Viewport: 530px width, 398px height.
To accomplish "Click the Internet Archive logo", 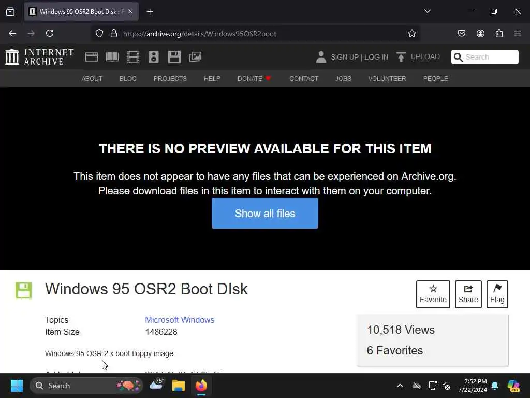I will (x=39, y=57).
